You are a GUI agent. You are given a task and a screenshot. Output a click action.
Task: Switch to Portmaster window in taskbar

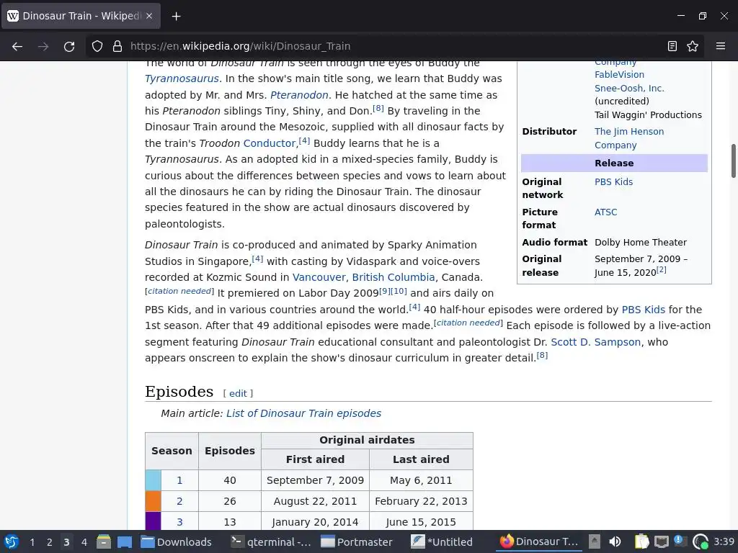click(357, 541)
